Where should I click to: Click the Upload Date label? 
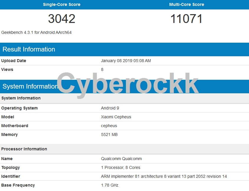click(x=14, y=61)
